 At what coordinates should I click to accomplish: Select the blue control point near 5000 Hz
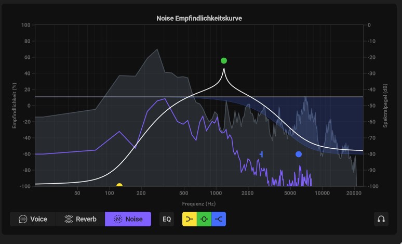coord(299,154)
